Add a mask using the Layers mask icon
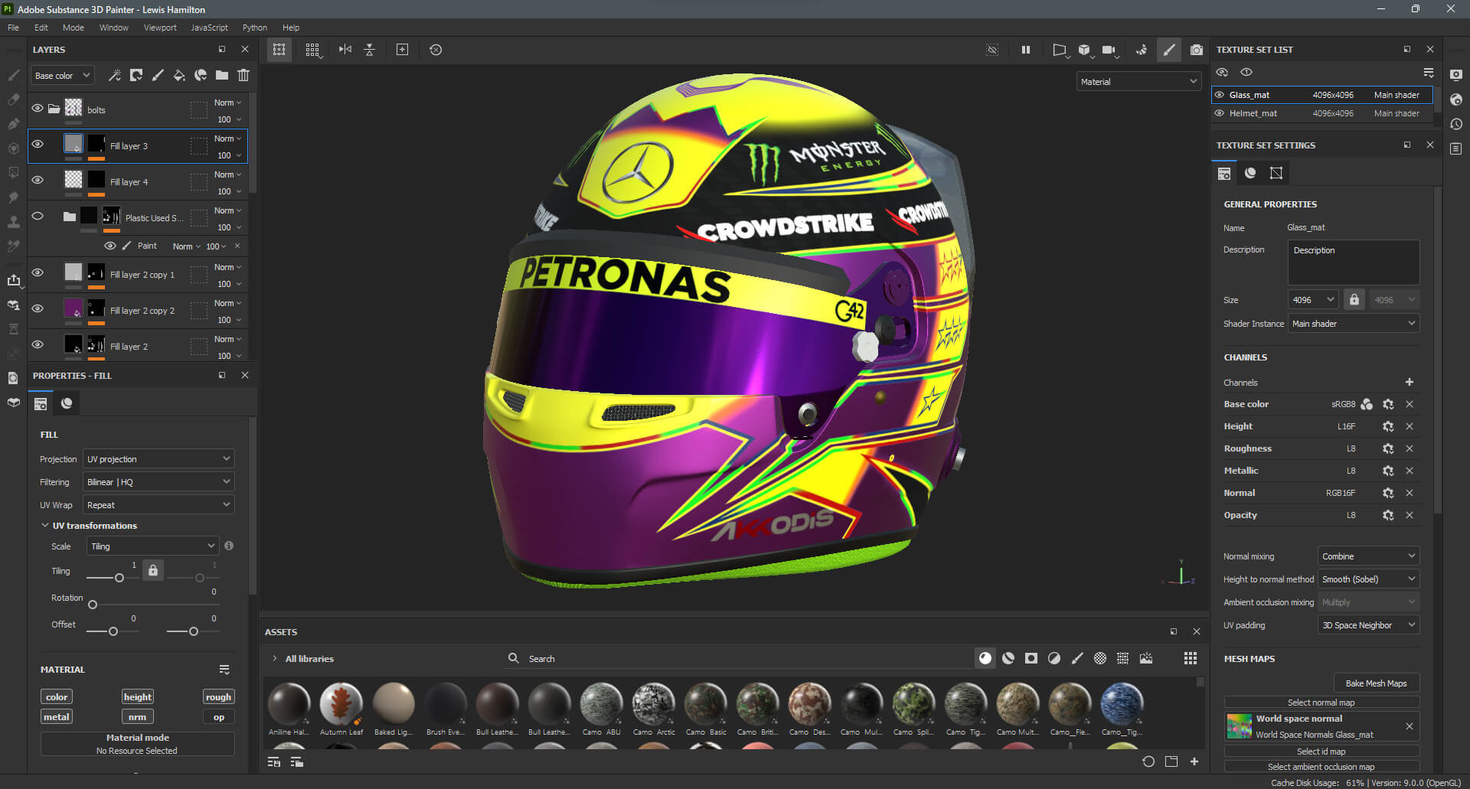The width and height of the screenshot is (1470, 789). pos(136,75)
